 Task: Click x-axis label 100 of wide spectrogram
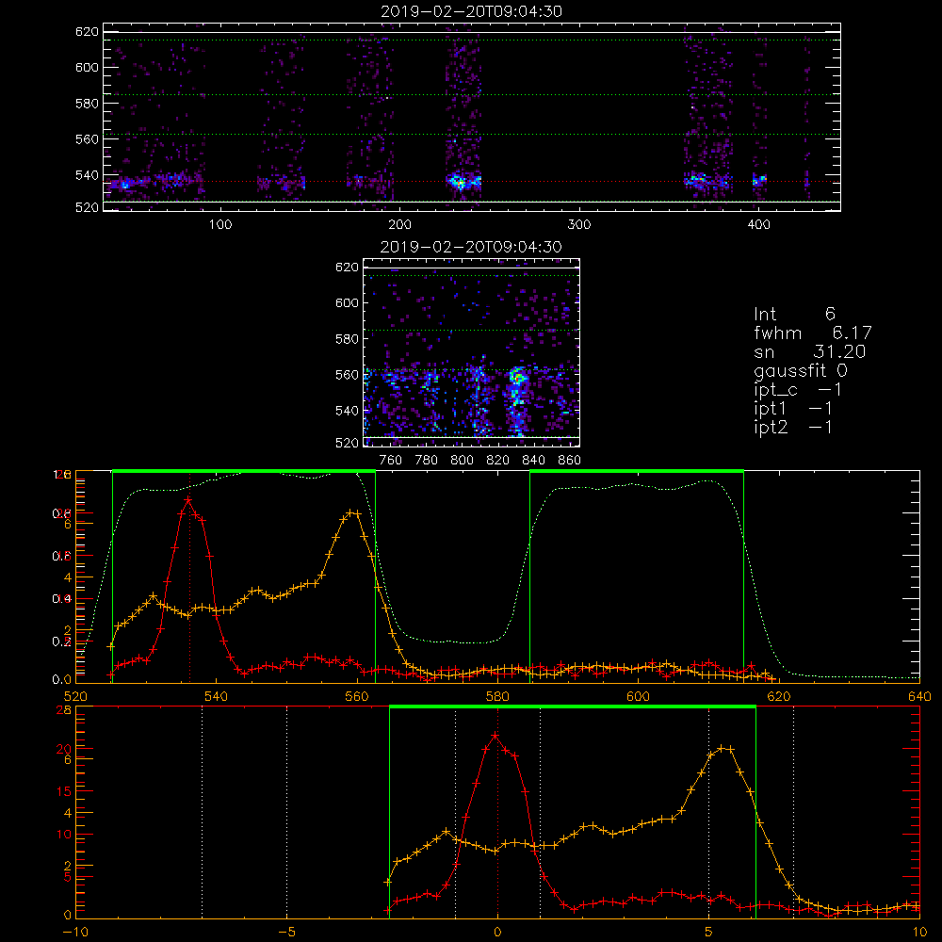click(220, 225)
